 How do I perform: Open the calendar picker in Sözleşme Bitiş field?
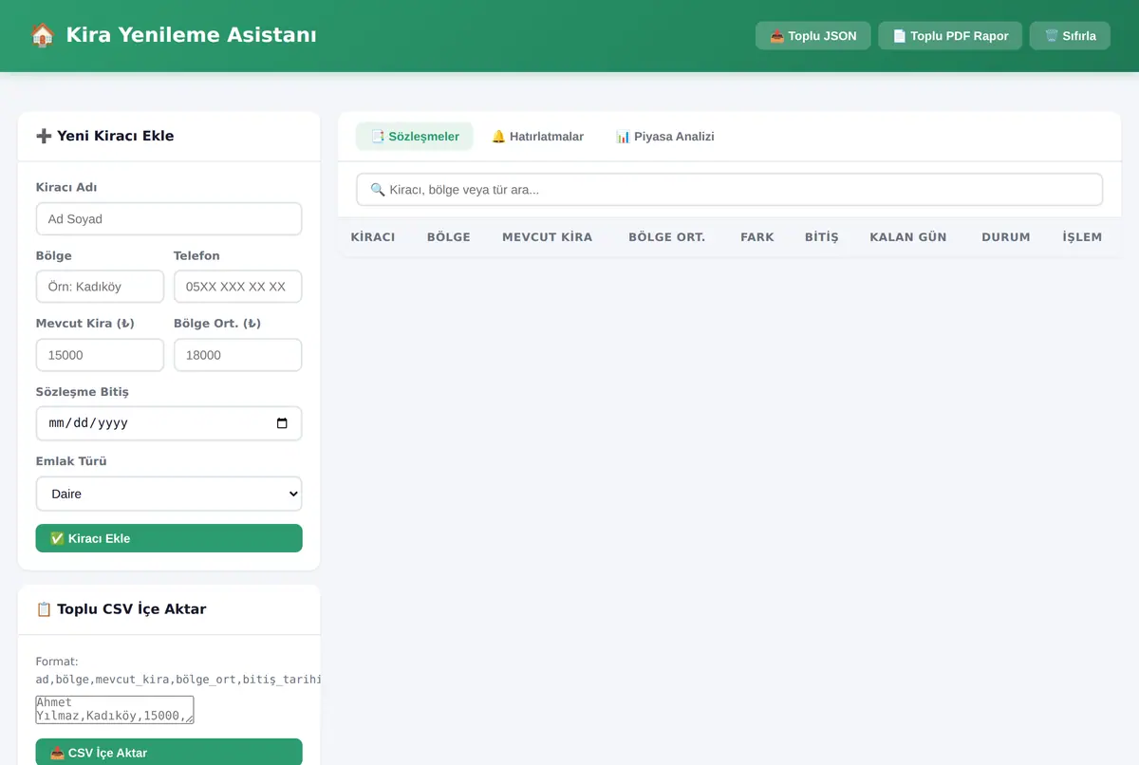282,423
